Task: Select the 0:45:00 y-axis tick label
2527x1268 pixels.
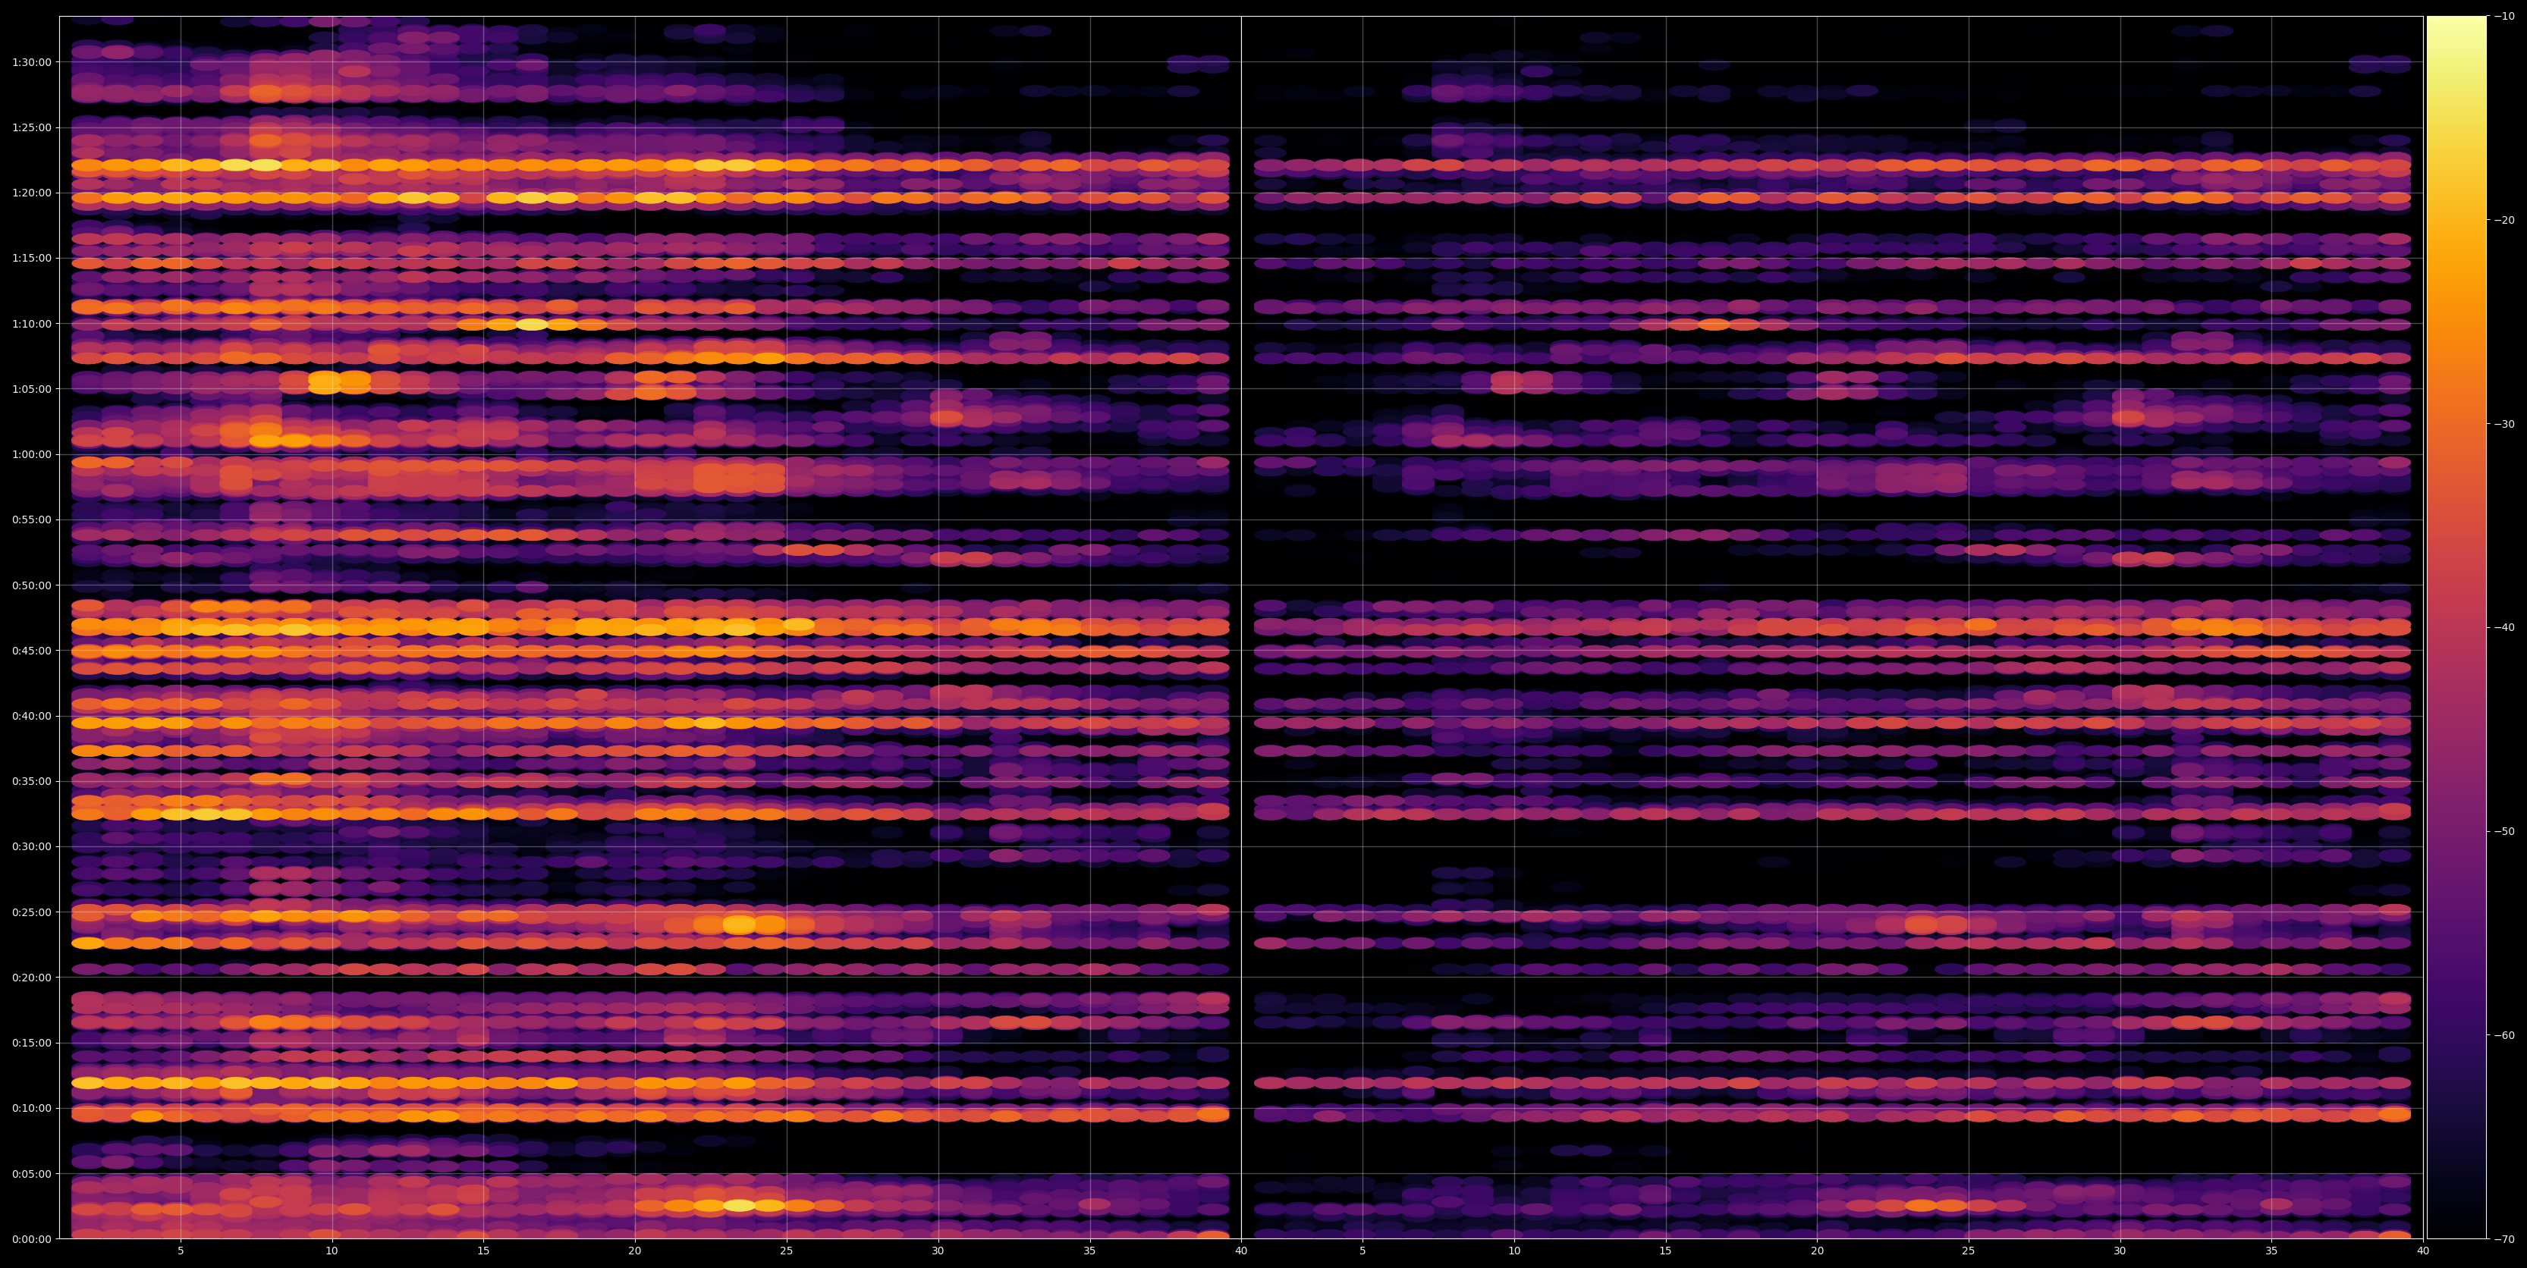Action: (x=31, y=650)
